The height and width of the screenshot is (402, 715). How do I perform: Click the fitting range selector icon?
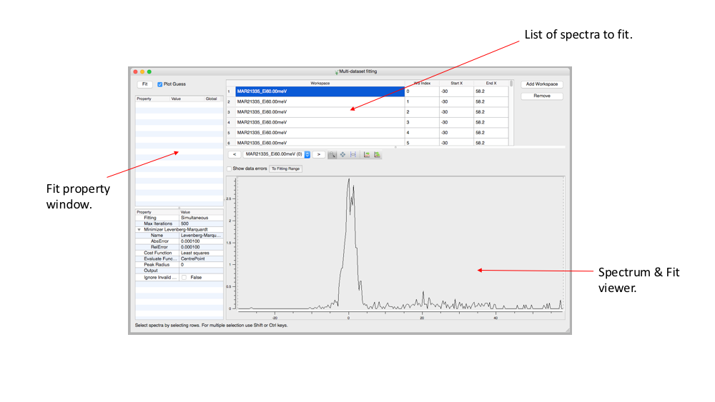tap(353, 154)
